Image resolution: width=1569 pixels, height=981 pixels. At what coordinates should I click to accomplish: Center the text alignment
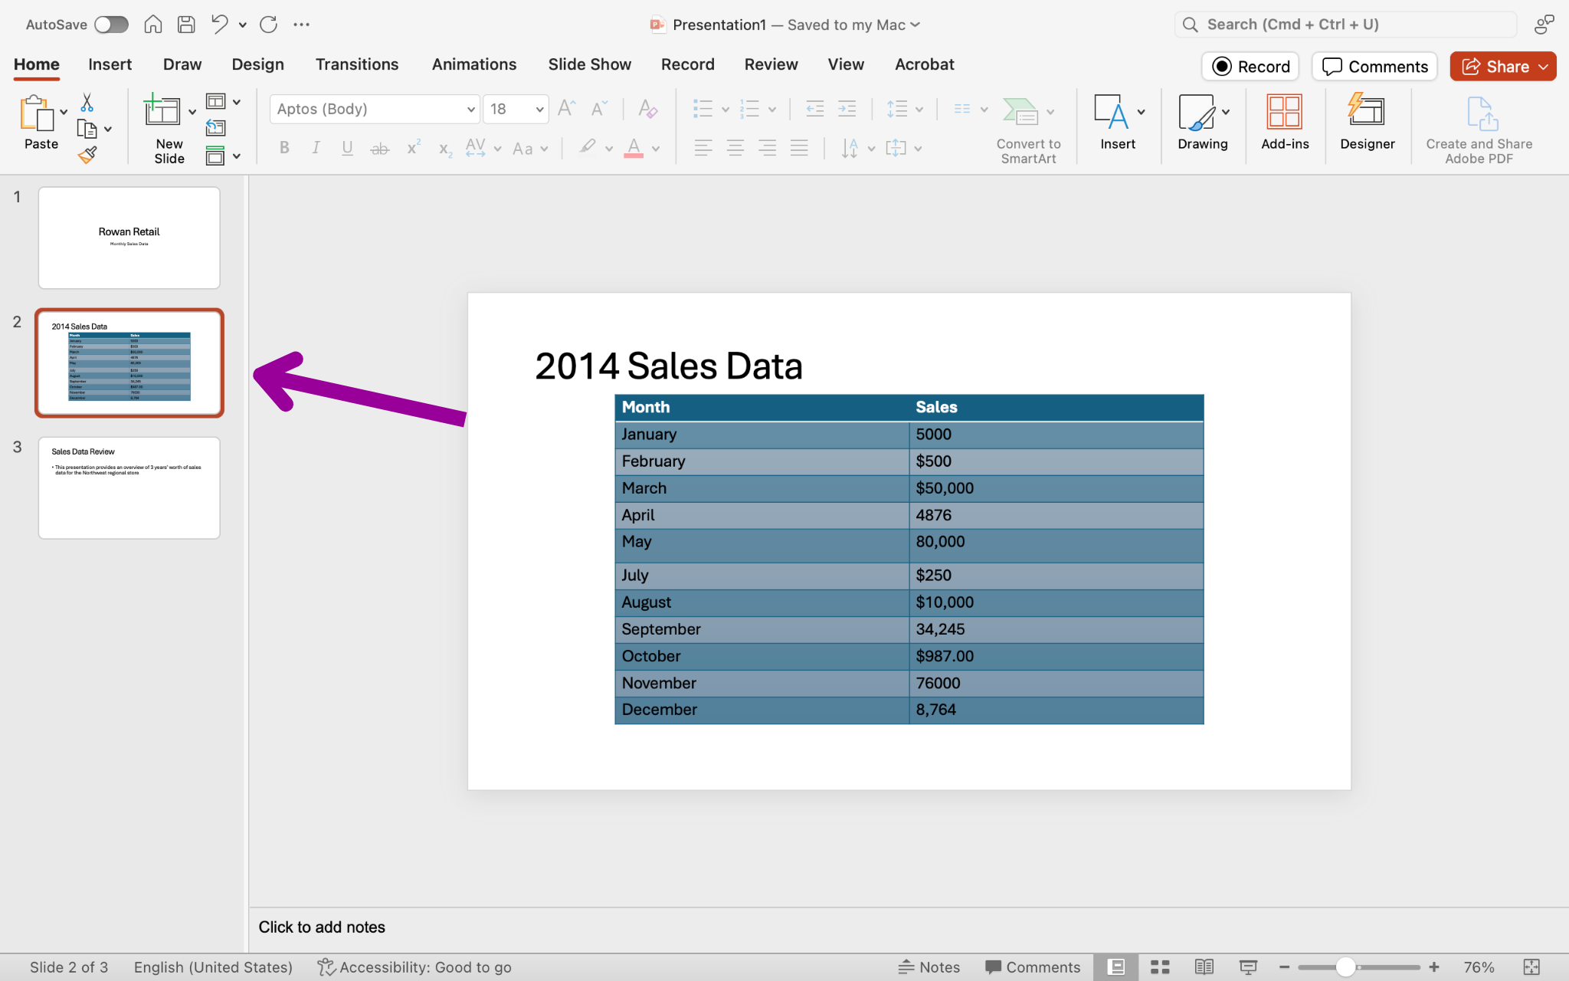point(735,148)
